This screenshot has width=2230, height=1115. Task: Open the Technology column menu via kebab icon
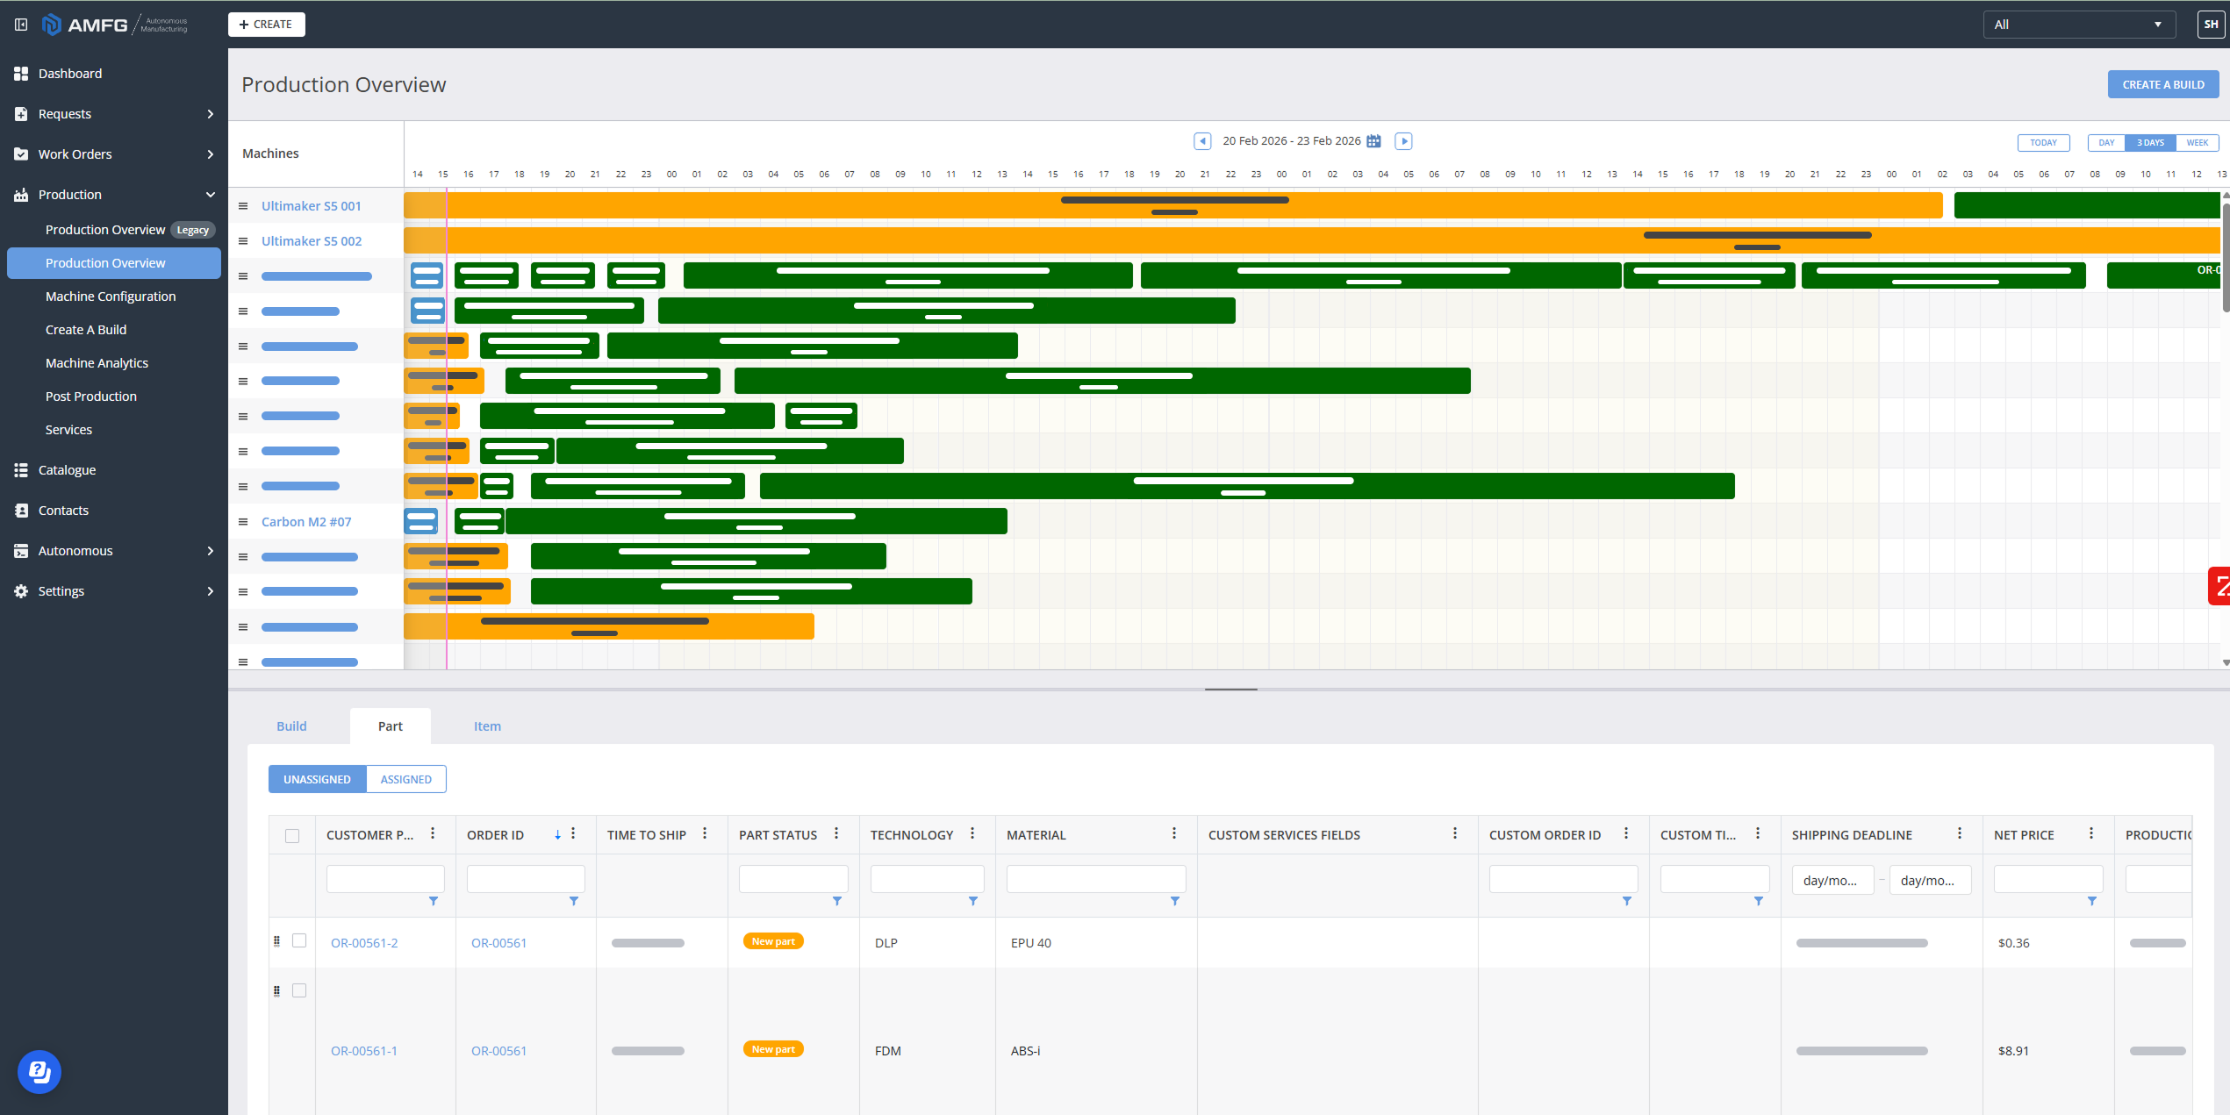coord(972,834)
